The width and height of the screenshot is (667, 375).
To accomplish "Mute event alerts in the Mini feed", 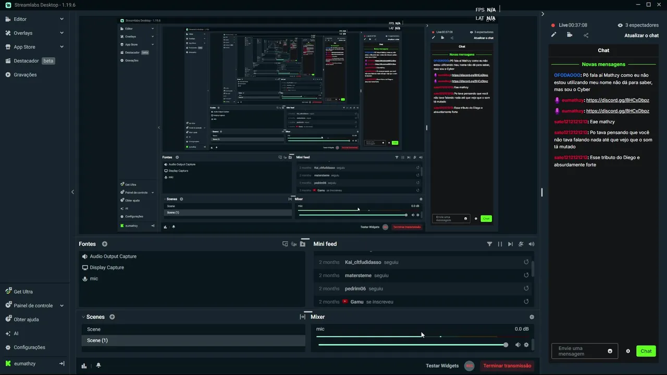I will click(x=521, y=244).
